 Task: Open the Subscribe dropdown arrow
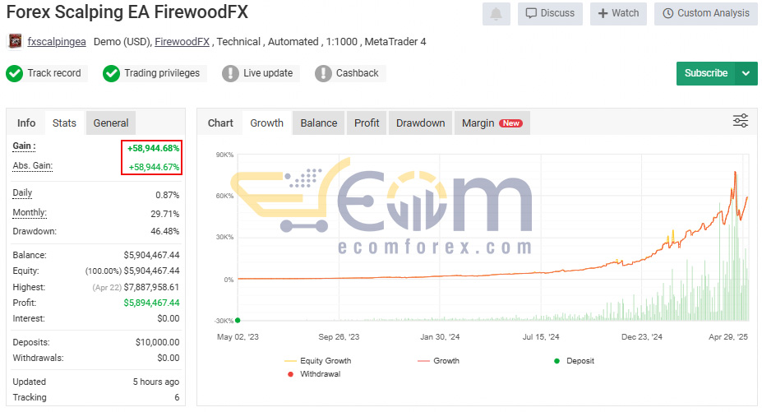coord(746,73)
